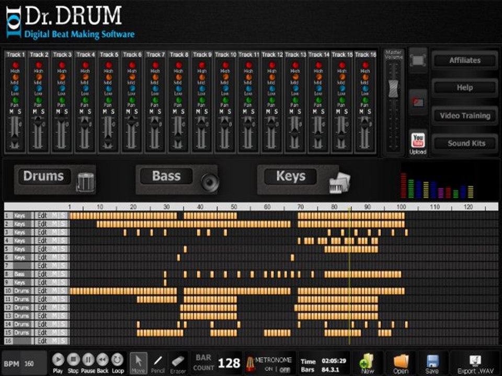Click the red record icon button
This screenshot has width=502, height=376.
pos(418,102)
